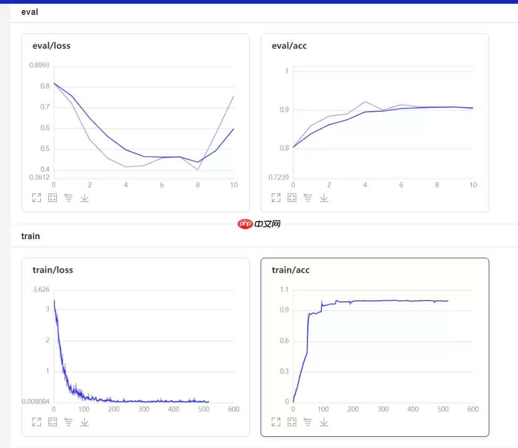Click the eval/loss square target icon

tap(53, 198)
